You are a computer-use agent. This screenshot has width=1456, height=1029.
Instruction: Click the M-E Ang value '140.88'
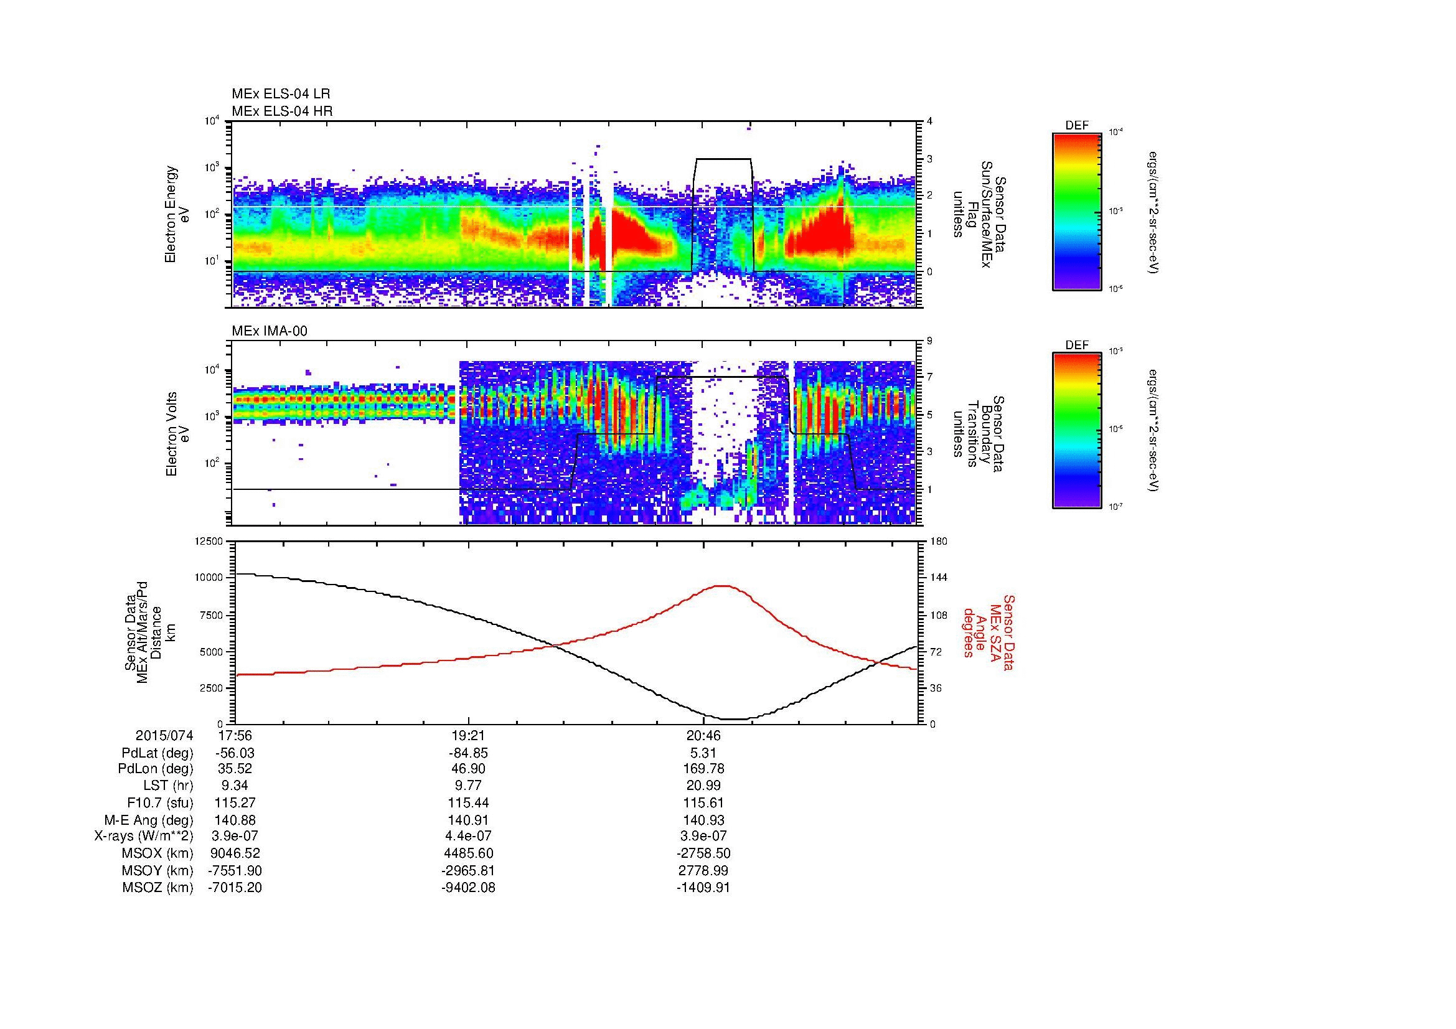pyautogui.click(x=235, y=820)
